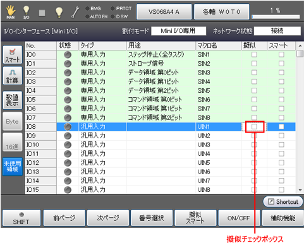Image resolution: width=304 pixels, height=243 pixels.
Task: Open the 割付モード Mini I/O専用 field
Action: 178,31
